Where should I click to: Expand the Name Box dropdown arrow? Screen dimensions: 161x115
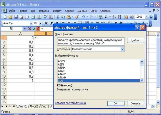24,29
